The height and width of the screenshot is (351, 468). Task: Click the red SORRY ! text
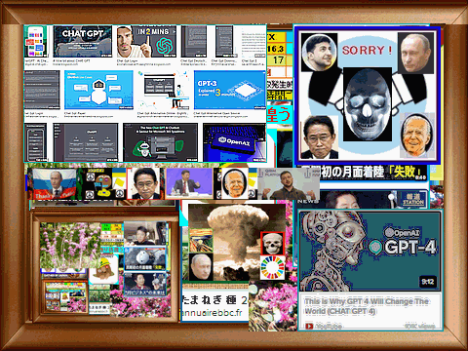click(368, 50)
